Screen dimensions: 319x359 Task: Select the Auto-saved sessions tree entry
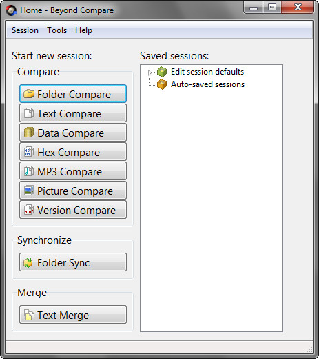click(x=207, y=84)
